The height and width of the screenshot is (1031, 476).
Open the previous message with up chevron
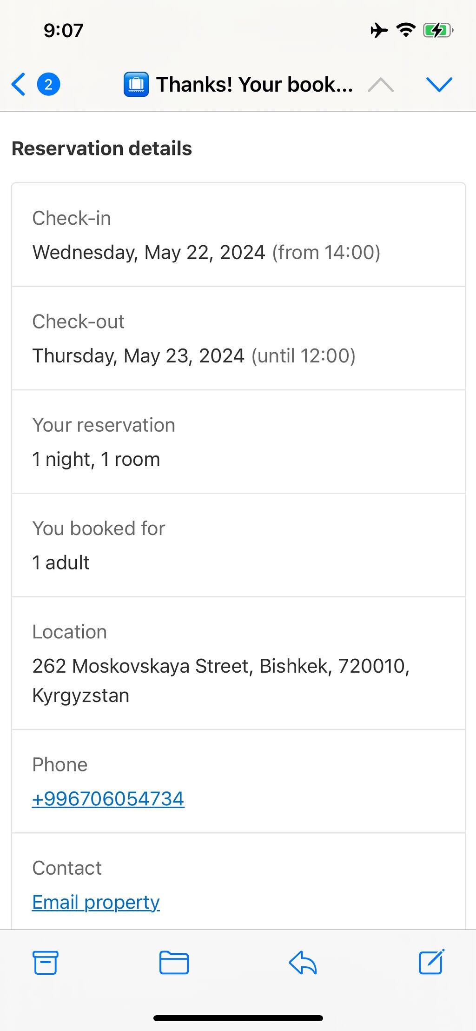[381, 84]
